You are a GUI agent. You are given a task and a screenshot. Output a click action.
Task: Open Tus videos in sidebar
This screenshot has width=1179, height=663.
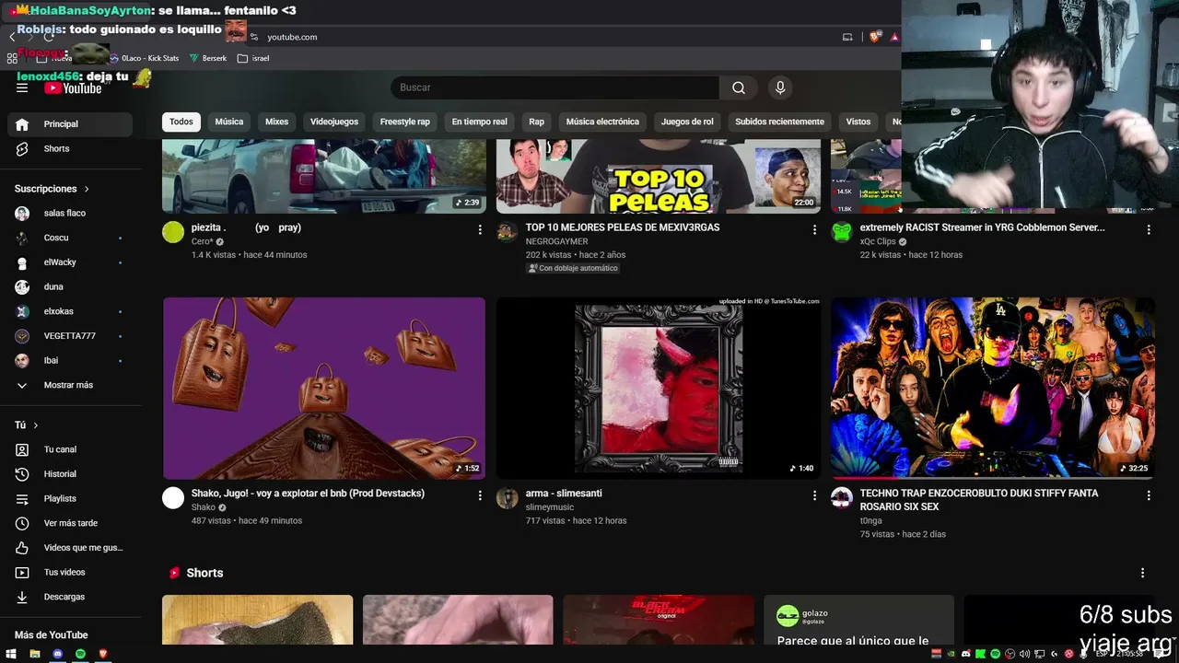click(70, 572)
